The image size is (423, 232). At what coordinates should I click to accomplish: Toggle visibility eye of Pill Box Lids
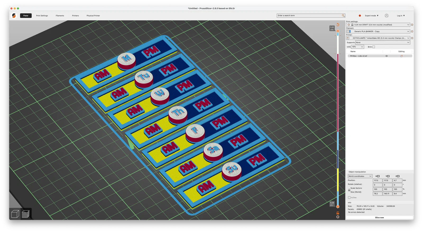point(387,56)
